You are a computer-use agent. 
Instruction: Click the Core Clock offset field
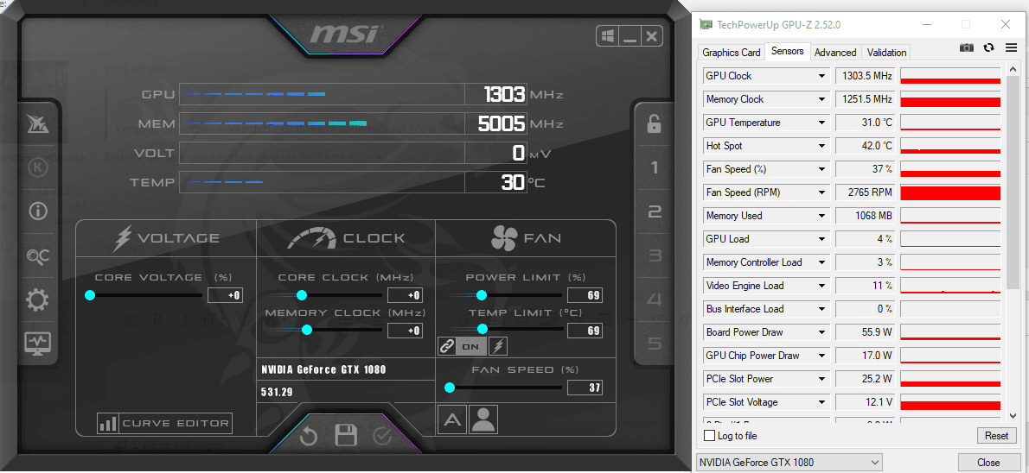tap(405, 295)
